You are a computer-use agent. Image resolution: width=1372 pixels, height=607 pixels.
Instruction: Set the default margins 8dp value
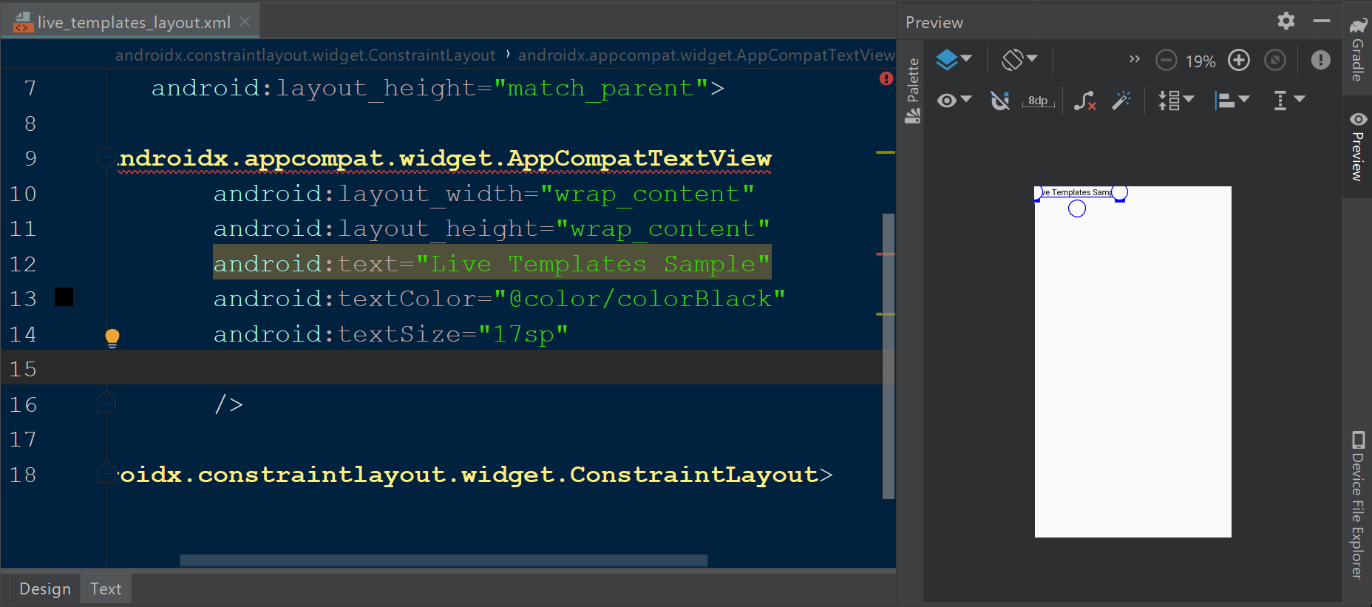point(1038,101)
